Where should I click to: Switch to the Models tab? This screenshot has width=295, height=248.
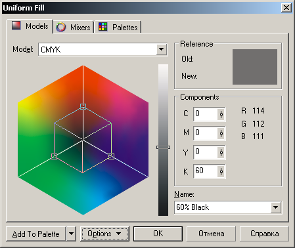(x=30, y=26)
